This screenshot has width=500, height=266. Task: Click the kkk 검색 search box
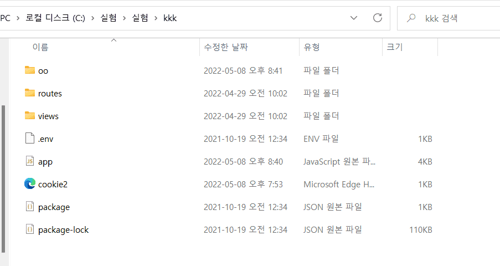pos(449,18)
